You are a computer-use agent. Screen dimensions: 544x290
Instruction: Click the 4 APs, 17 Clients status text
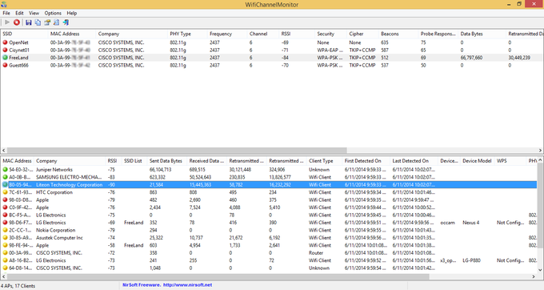(x=18, y=286)
